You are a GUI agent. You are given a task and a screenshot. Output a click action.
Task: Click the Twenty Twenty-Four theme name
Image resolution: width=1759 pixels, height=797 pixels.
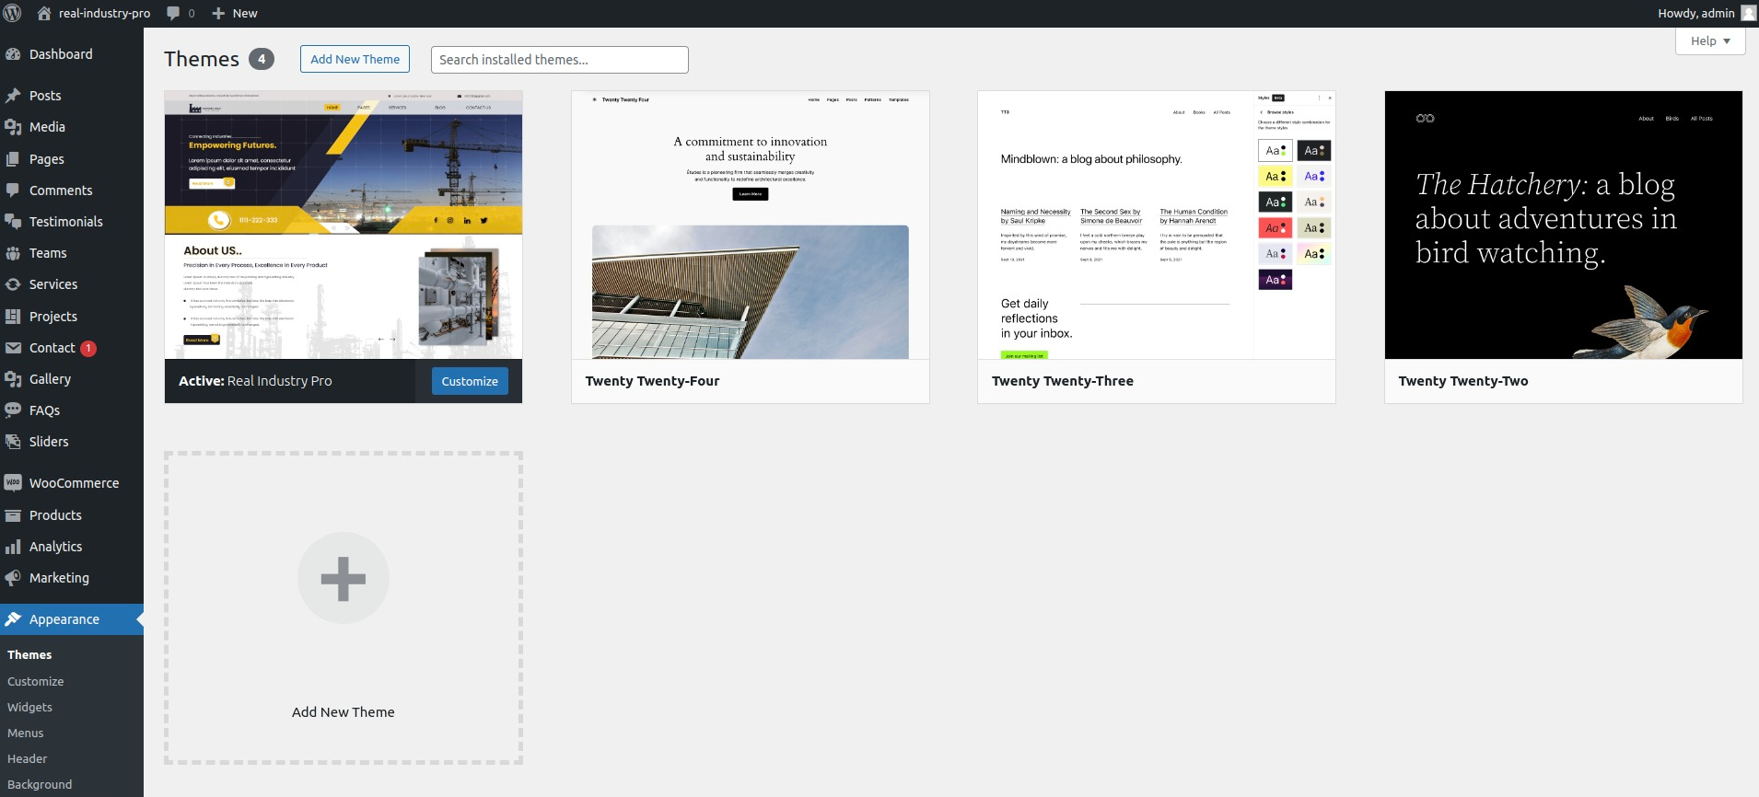tap(653, 381)
